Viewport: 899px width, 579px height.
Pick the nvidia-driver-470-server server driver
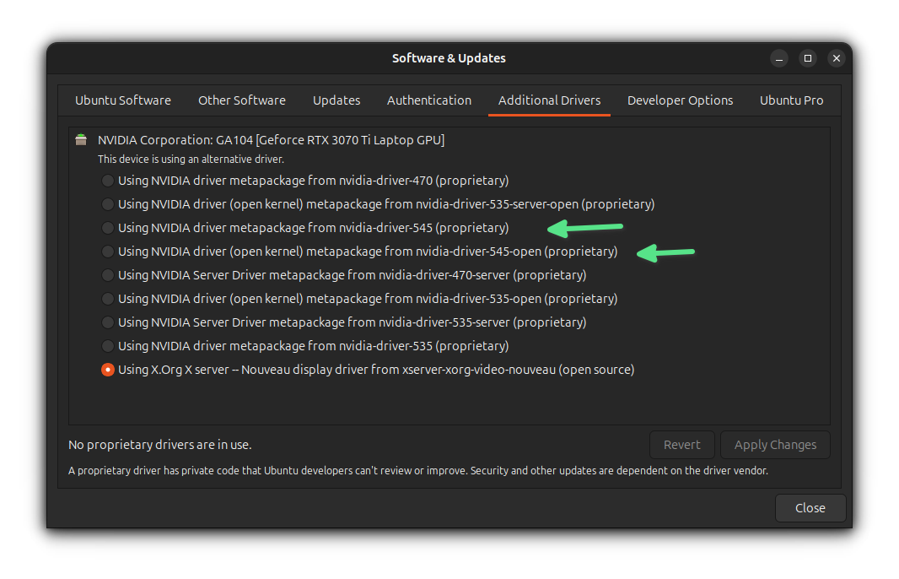(x=107, y=274)
